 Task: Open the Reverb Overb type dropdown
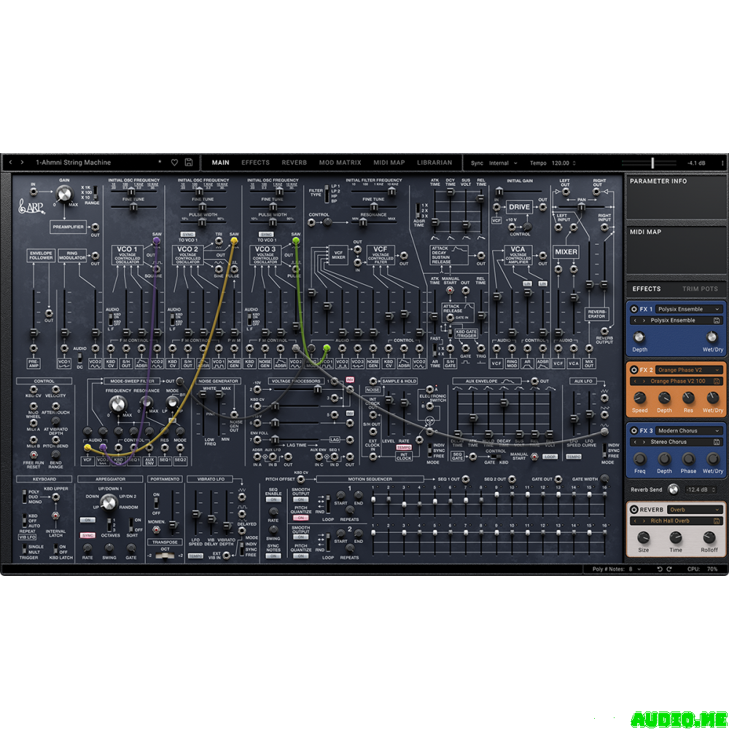[695, 510]
